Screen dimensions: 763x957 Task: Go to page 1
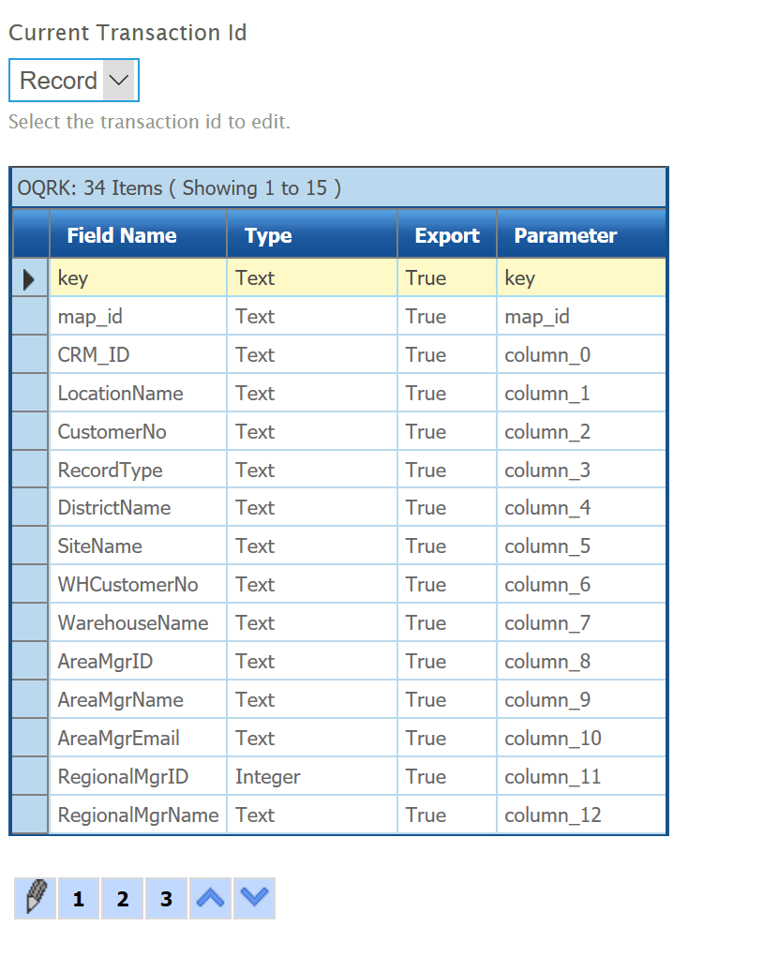[x=79, y=899]
